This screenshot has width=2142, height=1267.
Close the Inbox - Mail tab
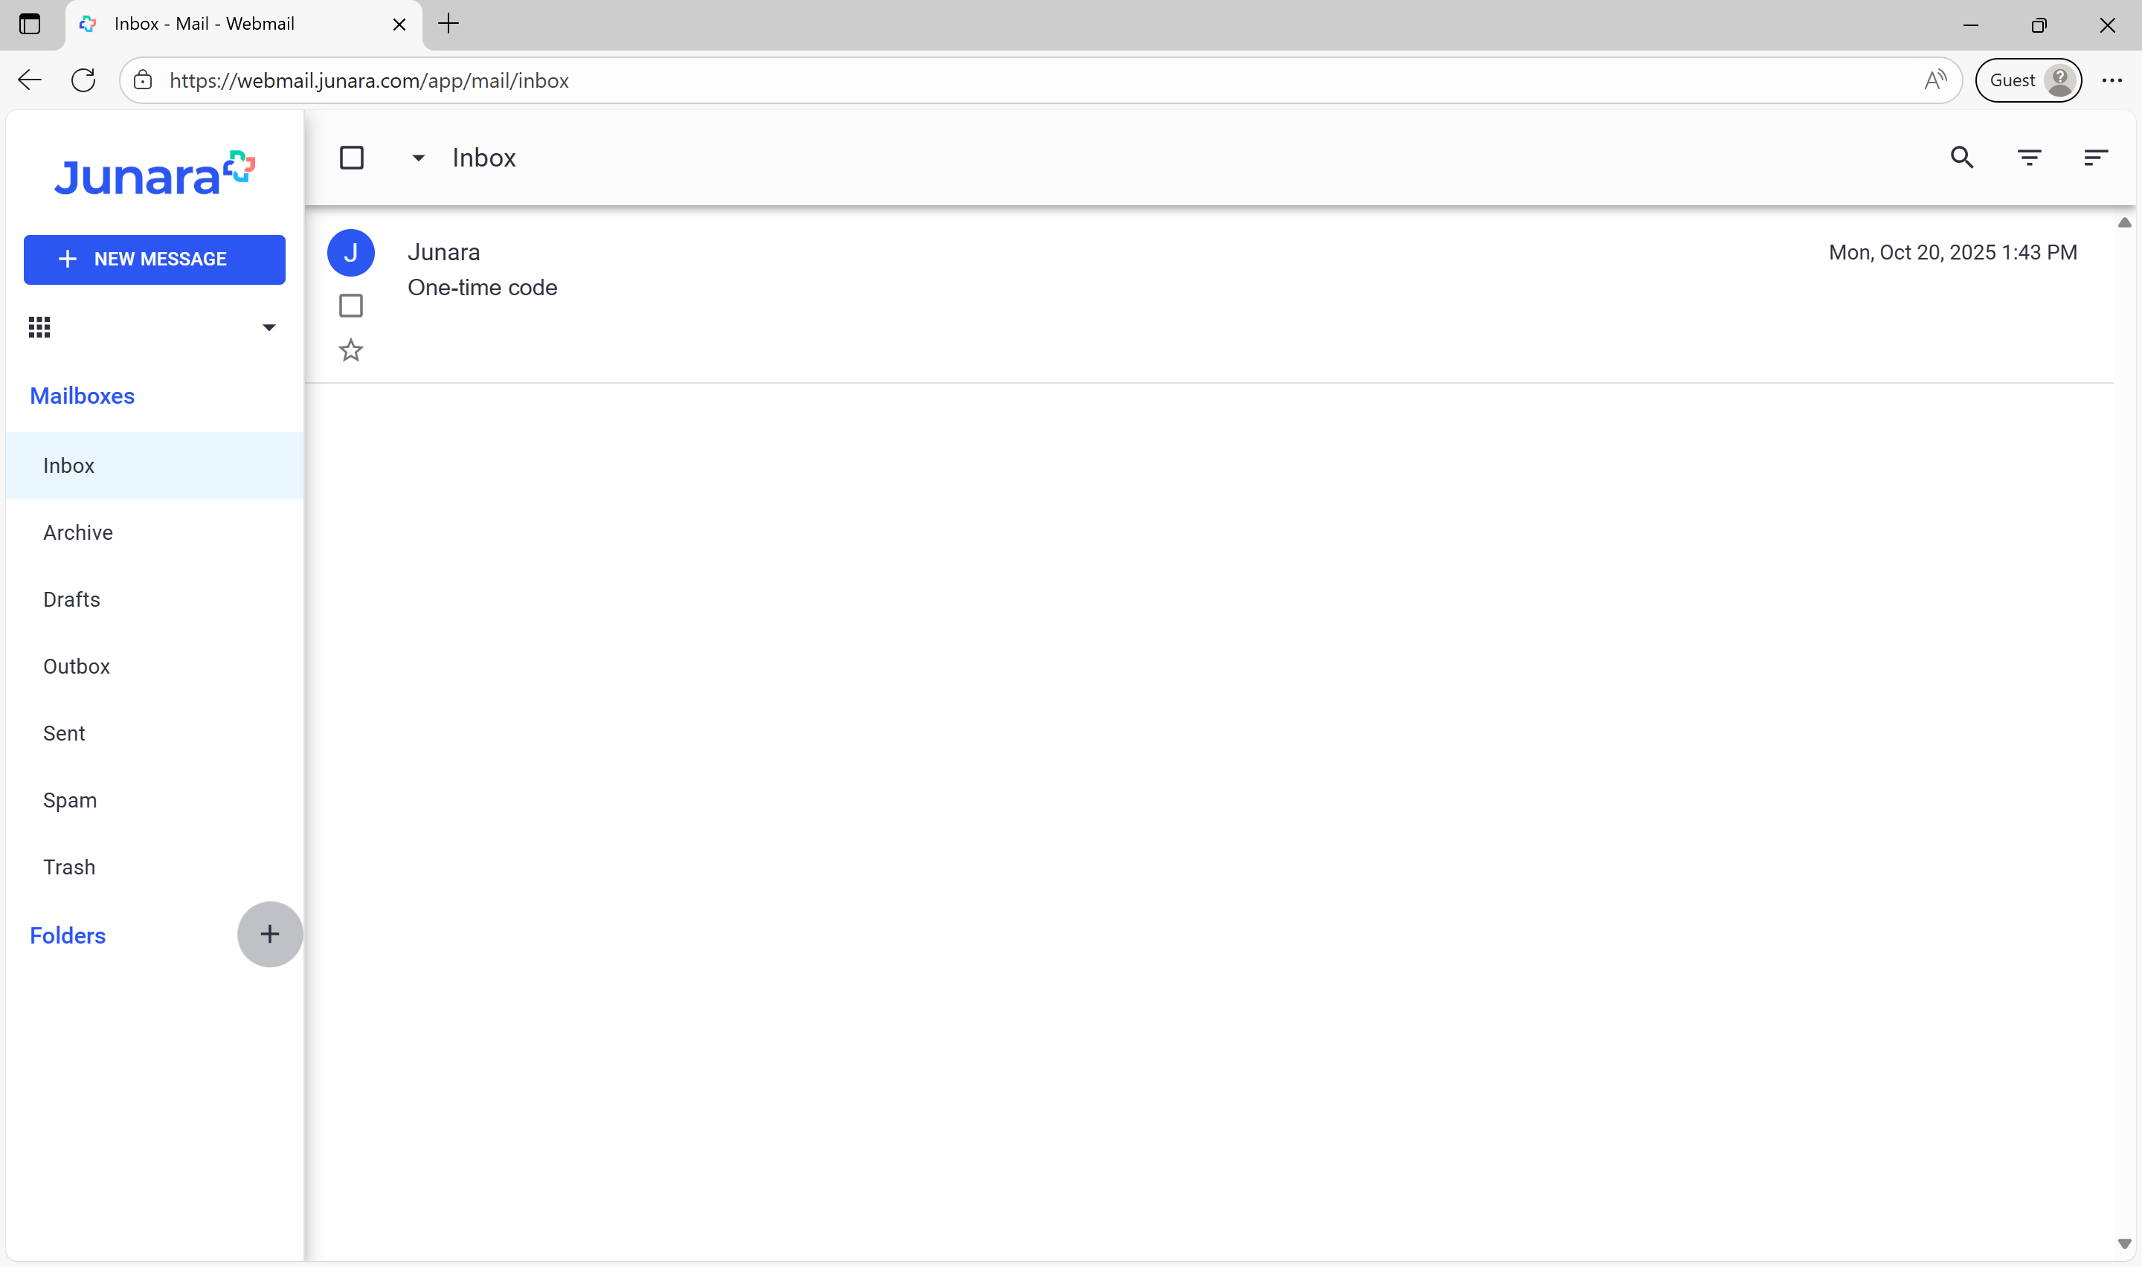coord(399,25)
